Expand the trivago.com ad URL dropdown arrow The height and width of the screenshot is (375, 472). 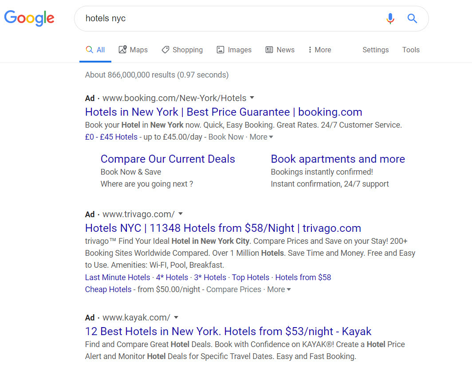click(181, 214)
